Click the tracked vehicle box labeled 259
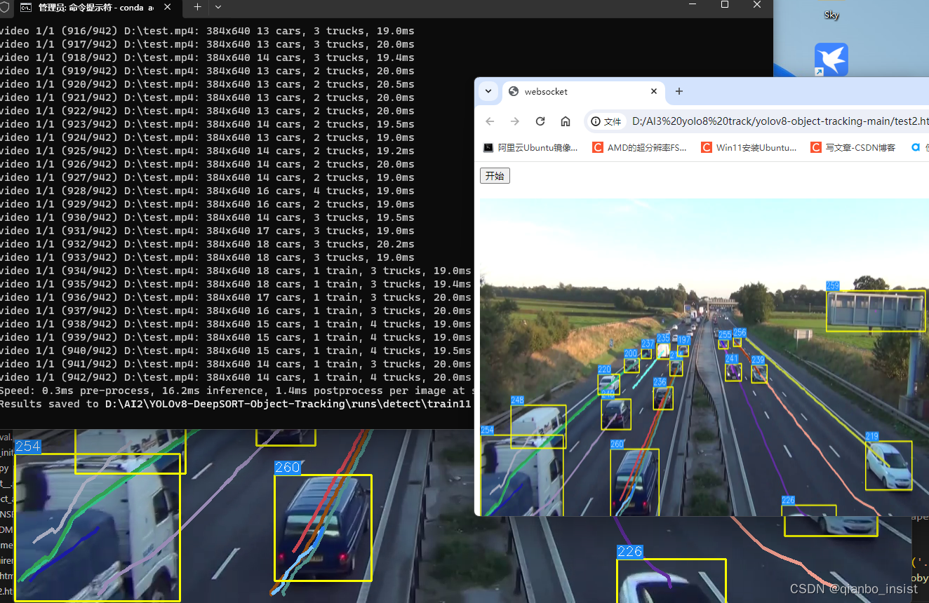 (x=876, y=311)
